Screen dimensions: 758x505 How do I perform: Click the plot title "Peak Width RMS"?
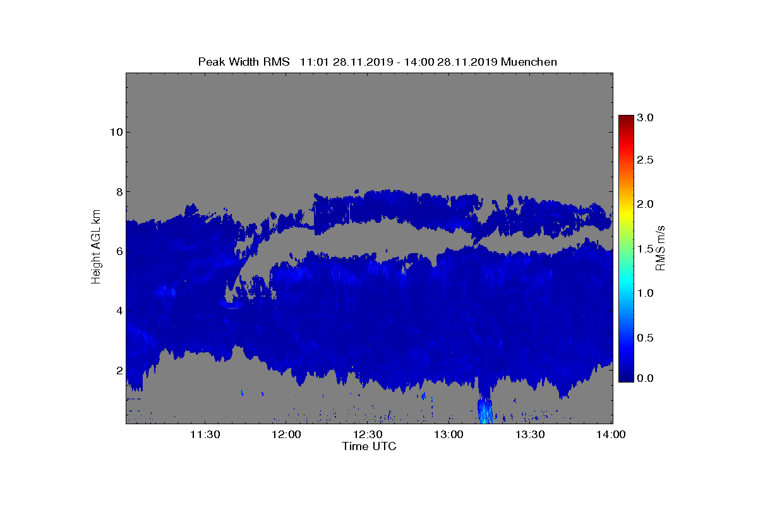coord(244,62)
